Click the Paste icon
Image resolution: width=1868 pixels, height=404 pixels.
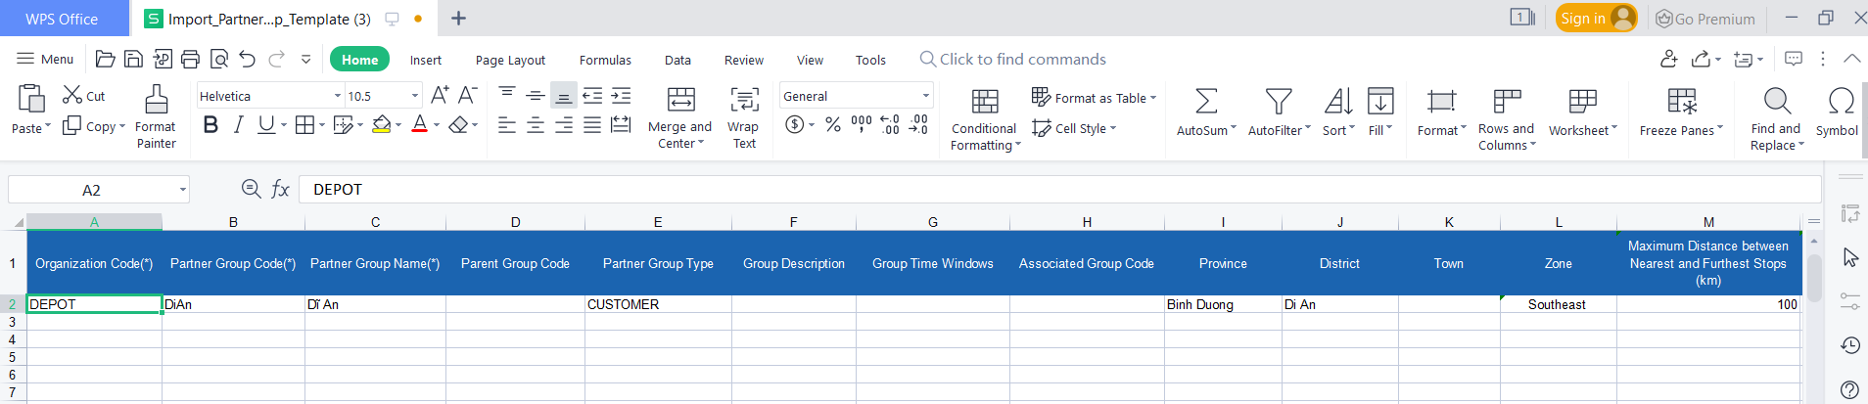(30, 100)
